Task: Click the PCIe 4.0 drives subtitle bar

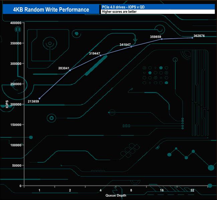Action: (x=158, y=7)
